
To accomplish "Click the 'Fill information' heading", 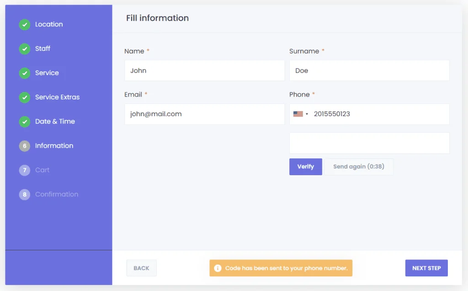I will point(157,18).
